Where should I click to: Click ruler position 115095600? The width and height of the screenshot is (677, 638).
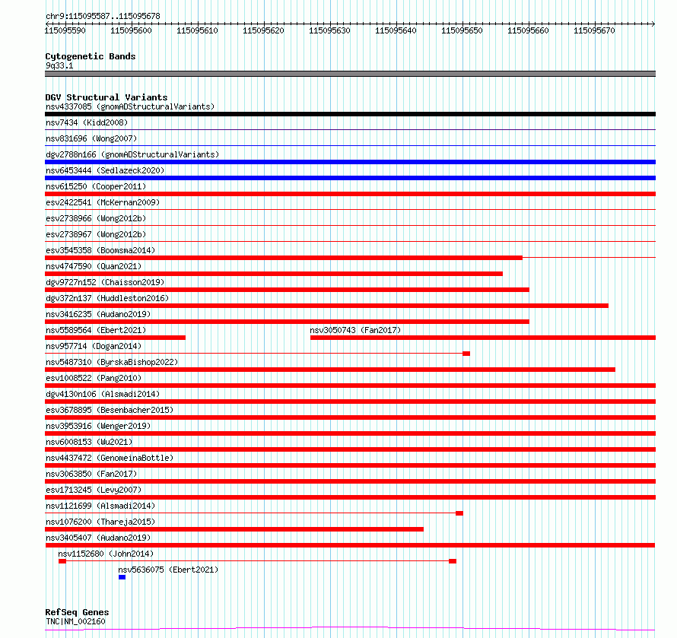(x=132, y=30)
